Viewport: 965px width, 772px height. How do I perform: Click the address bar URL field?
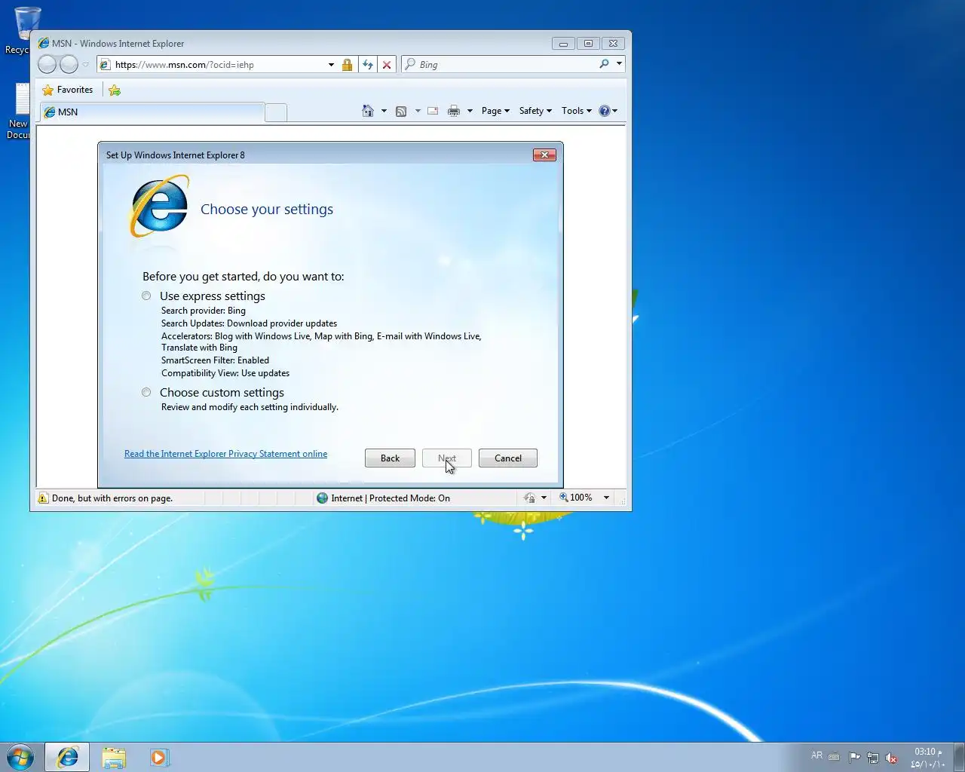point(219,65)
